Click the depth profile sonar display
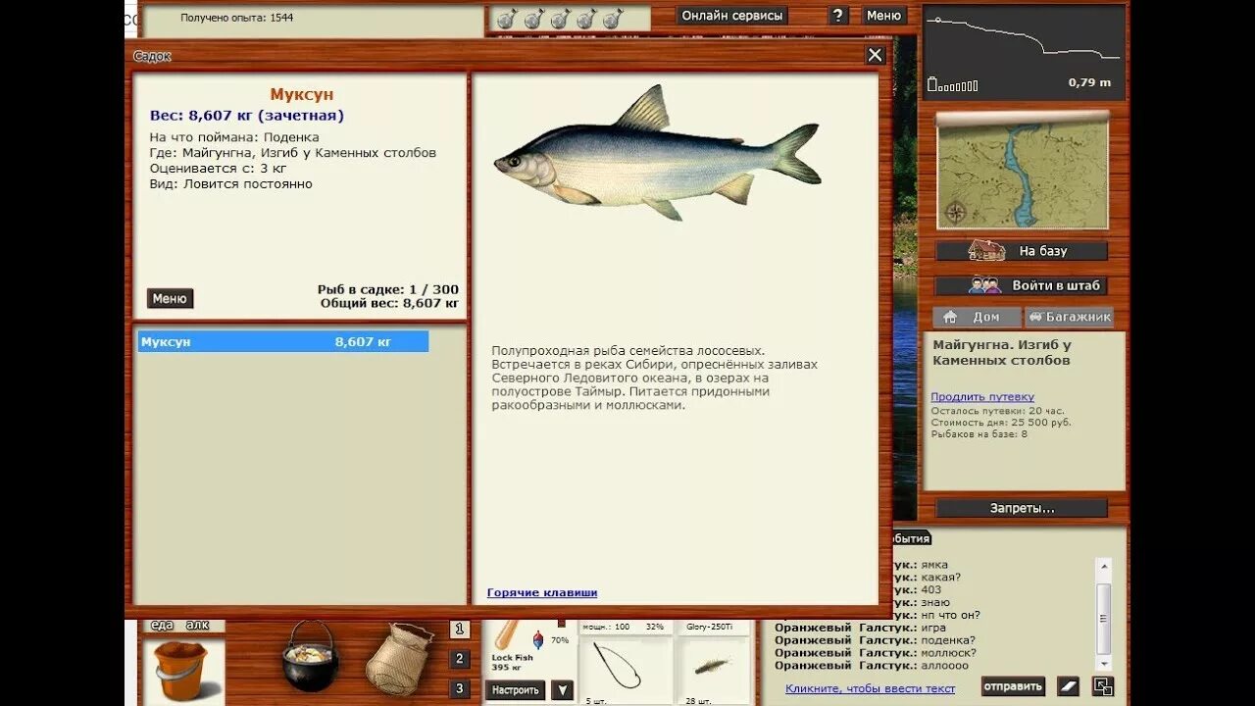The image size is (1255, 706). [x=1026, y=51]
